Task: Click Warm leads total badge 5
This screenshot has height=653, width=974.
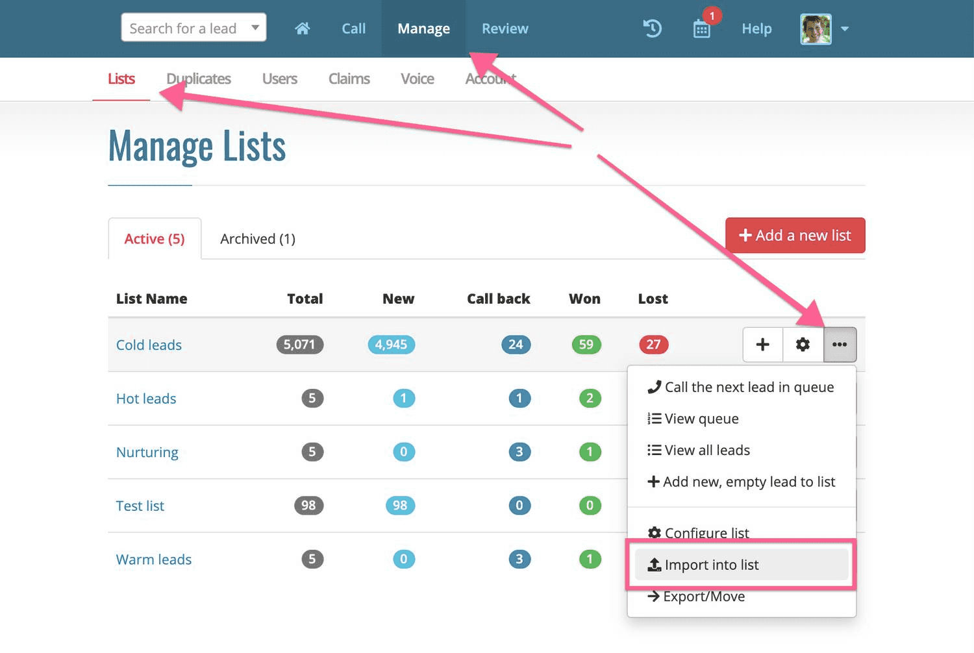Action: coord(312,559)
